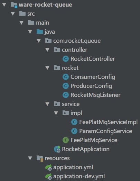The image size is (140, 181).
Task: Click the ConsumerConfig class icon
Action: (66, 77)
